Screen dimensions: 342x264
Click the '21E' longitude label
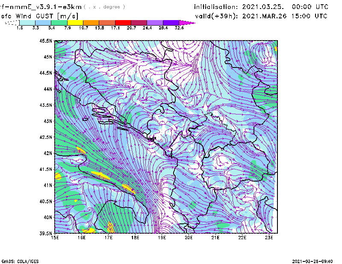tap(215, 238)
